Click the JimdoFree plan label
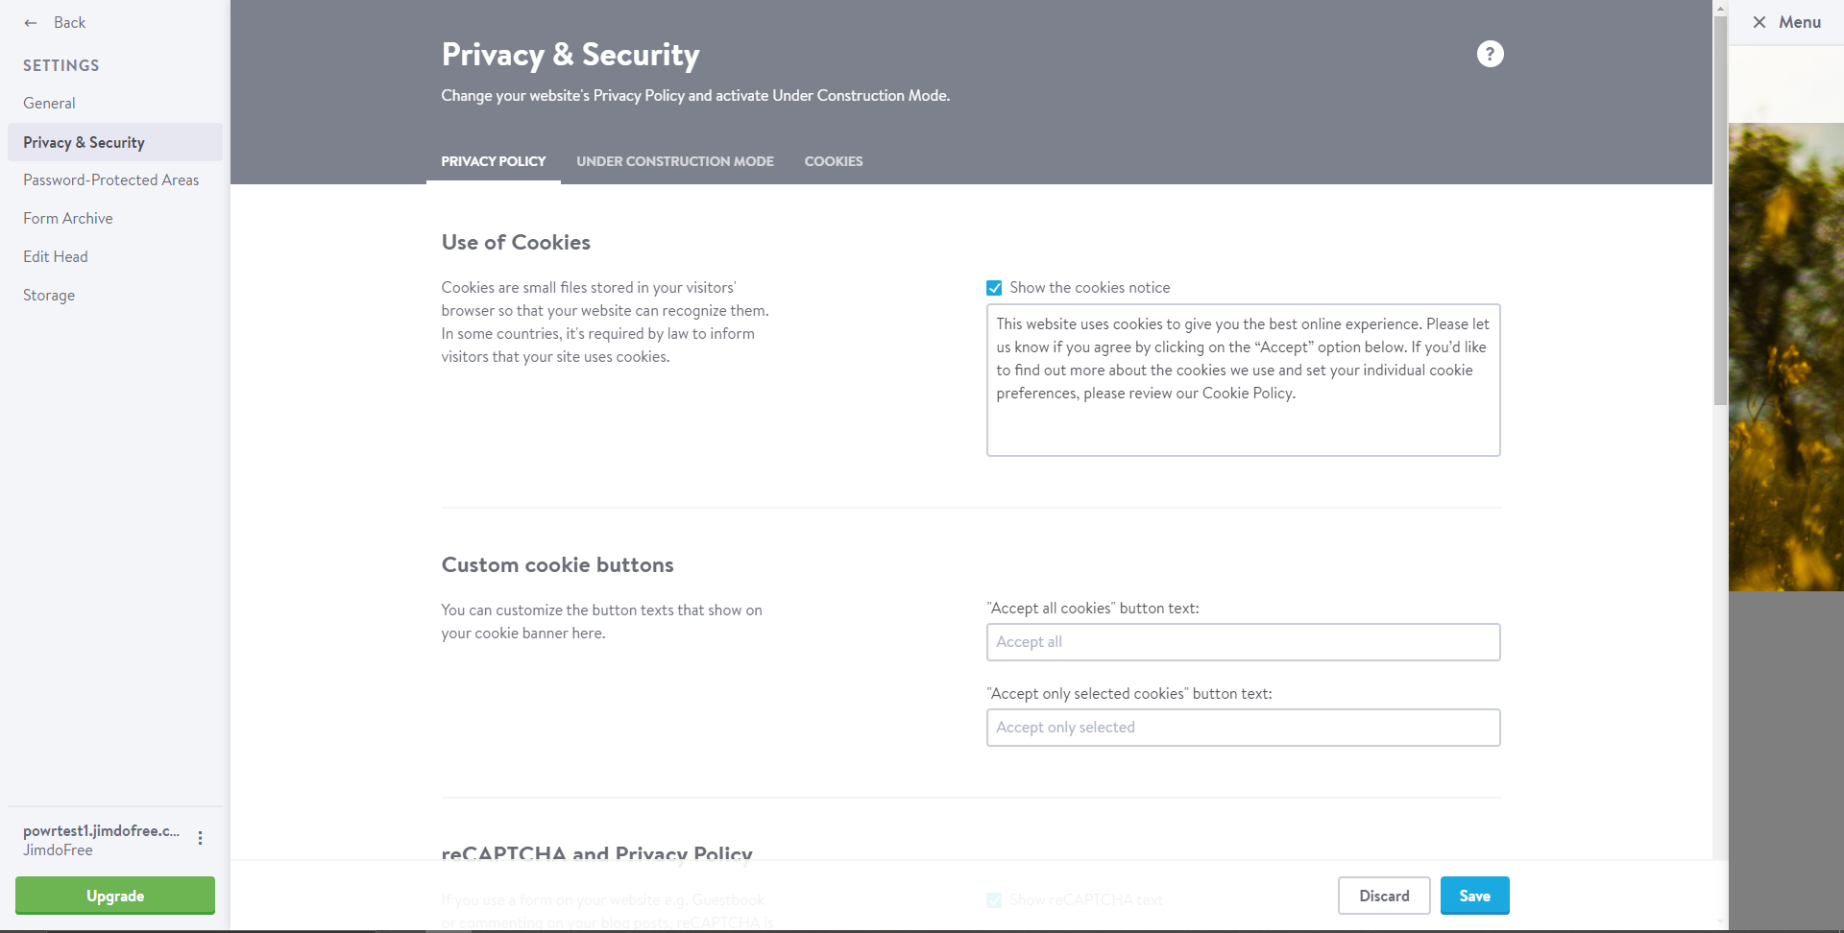This screenshot has width=1844, height=933. click(58, 850)
